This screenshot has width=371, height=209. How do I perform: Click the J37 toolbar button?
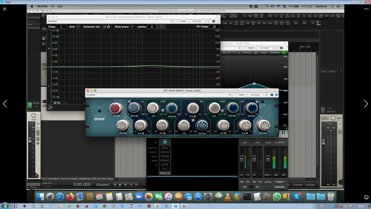pos(230,23)
